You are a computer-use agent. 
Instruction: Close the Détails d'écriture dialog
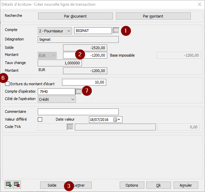point(198,4)
